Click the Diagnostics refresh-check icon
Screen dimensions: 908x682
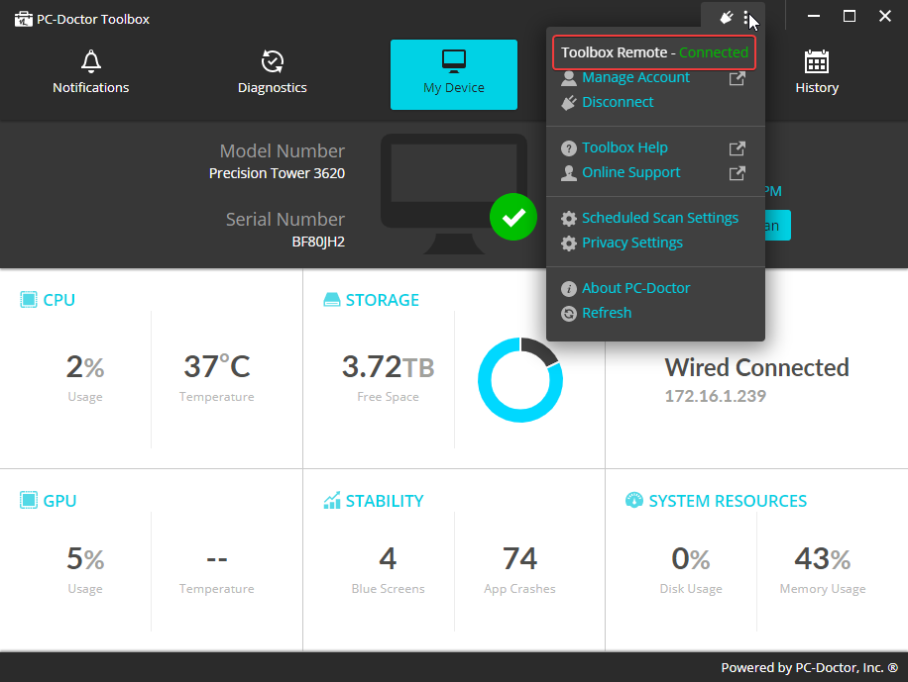(273, 61)
